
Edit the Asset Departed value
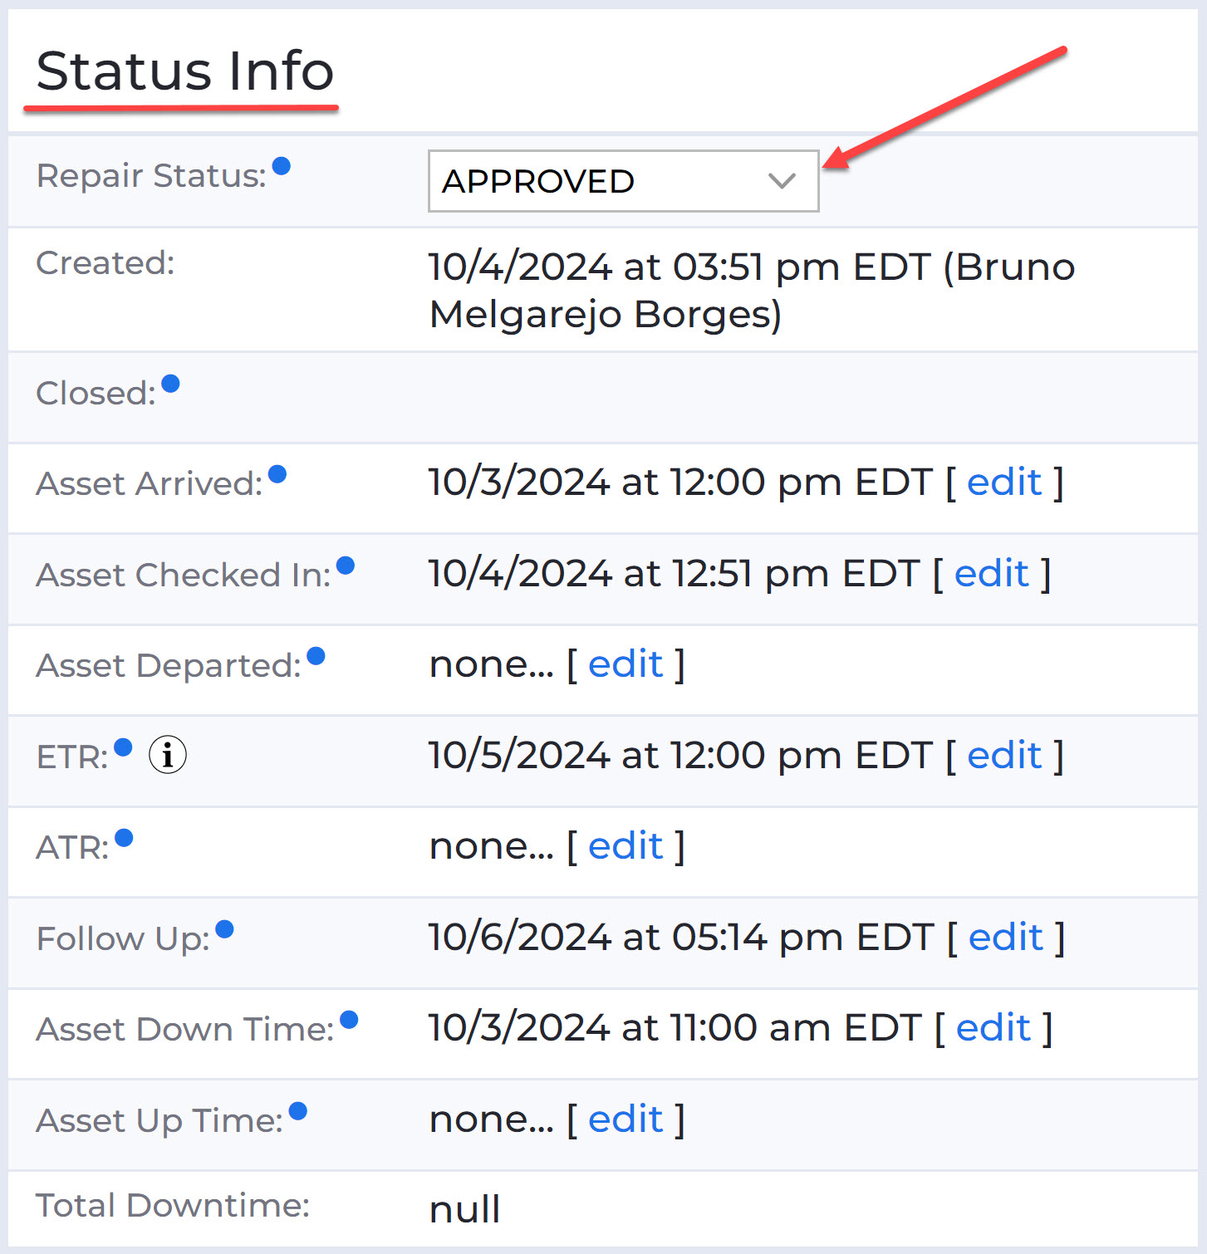pos(626,664)
